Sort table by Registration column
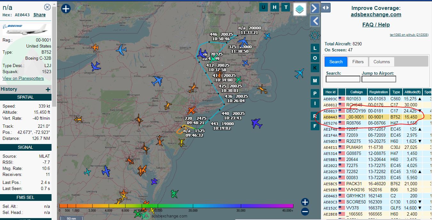This screenshot has width=432, height=220. click(x=379, y=92)
